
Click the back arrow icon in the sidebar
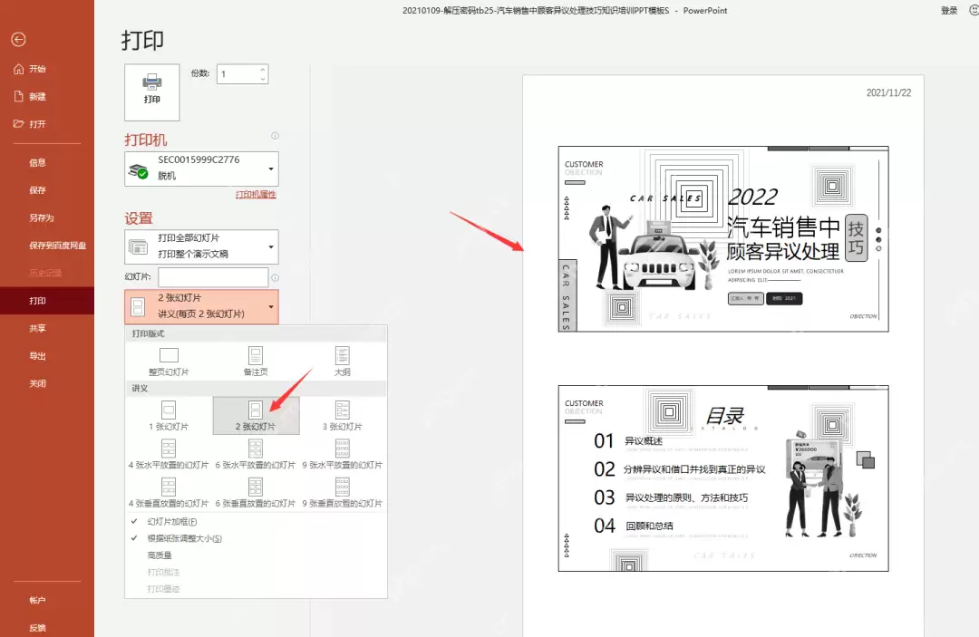(x=18, y=39)
